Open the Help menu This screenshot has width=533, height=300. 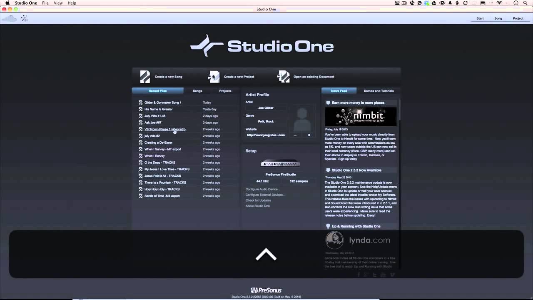[x=72, y=3]
